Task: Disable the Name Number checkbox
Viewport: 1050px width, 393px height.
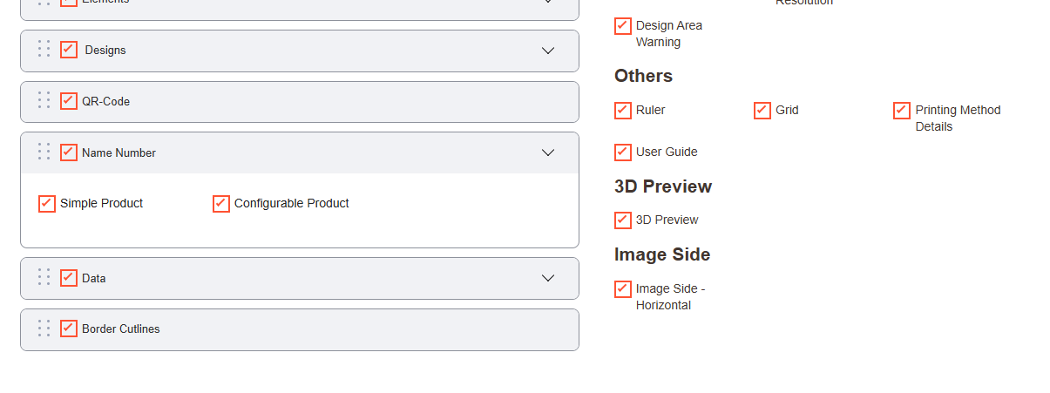Action: tap(69, 152)
